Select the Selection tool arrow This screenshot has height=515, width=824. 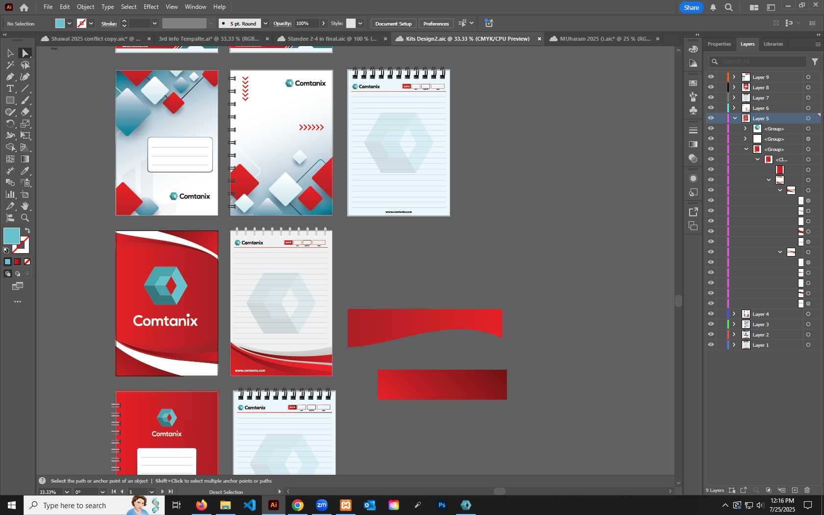[10, 53]
